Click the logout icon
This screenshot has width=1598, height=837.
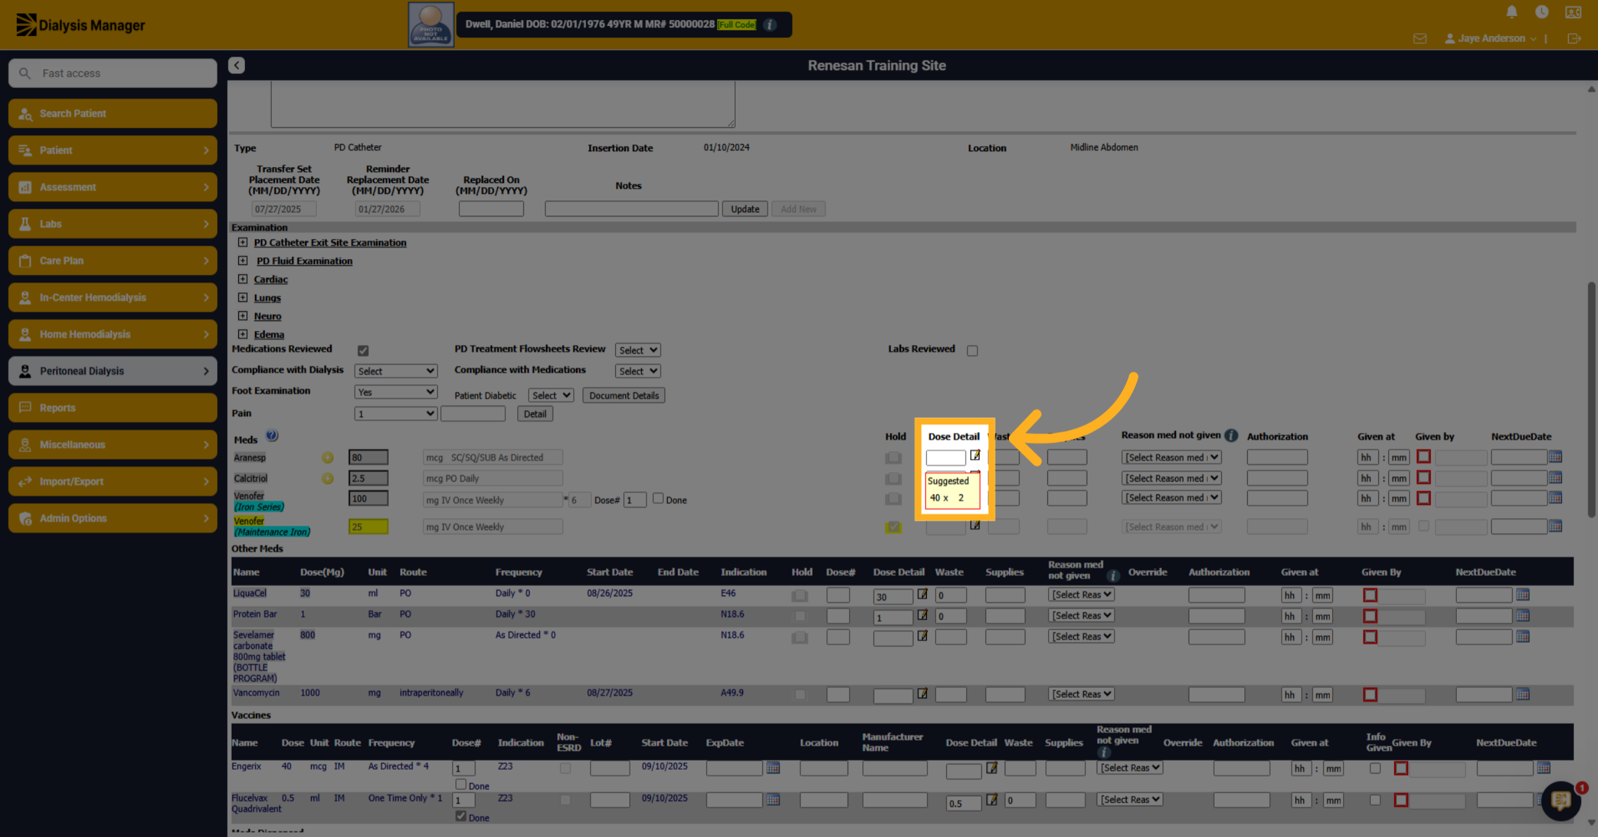tap(1574, 39)
